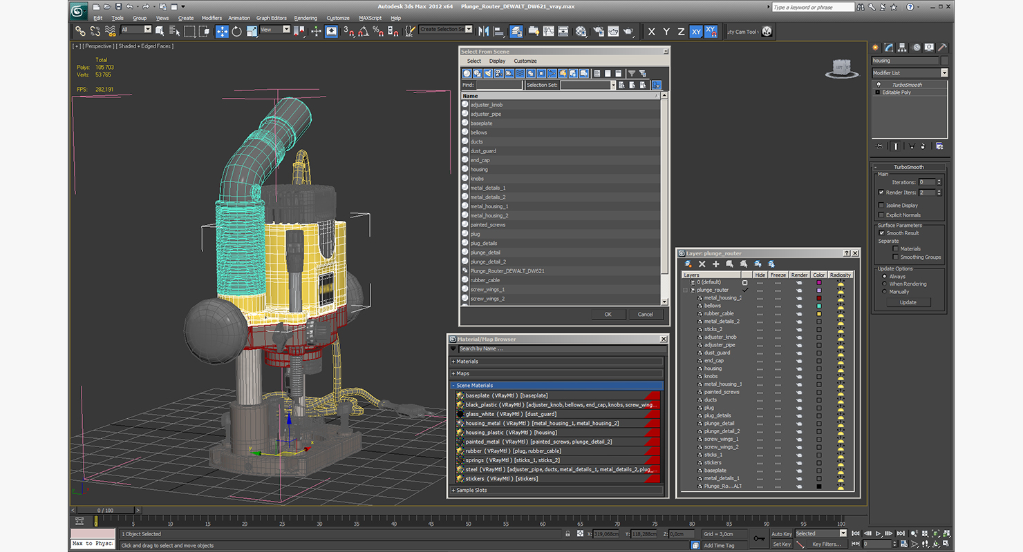
Task: Open Graph Editors menu
Action: [x=272, y=18]
